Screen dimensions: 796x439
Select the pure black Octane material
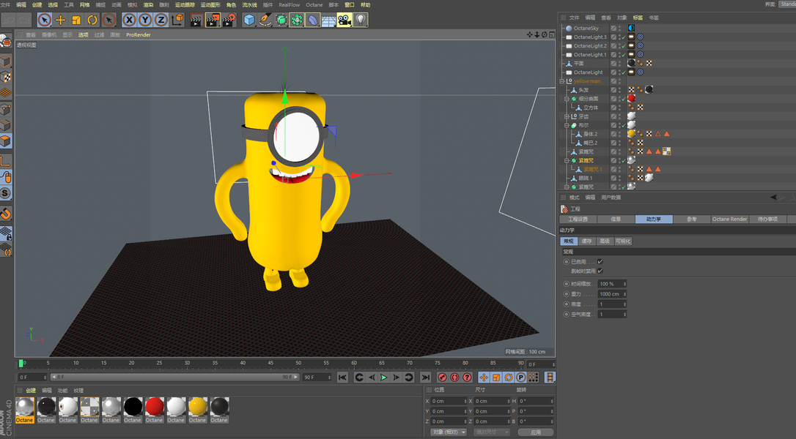(133, 410)
